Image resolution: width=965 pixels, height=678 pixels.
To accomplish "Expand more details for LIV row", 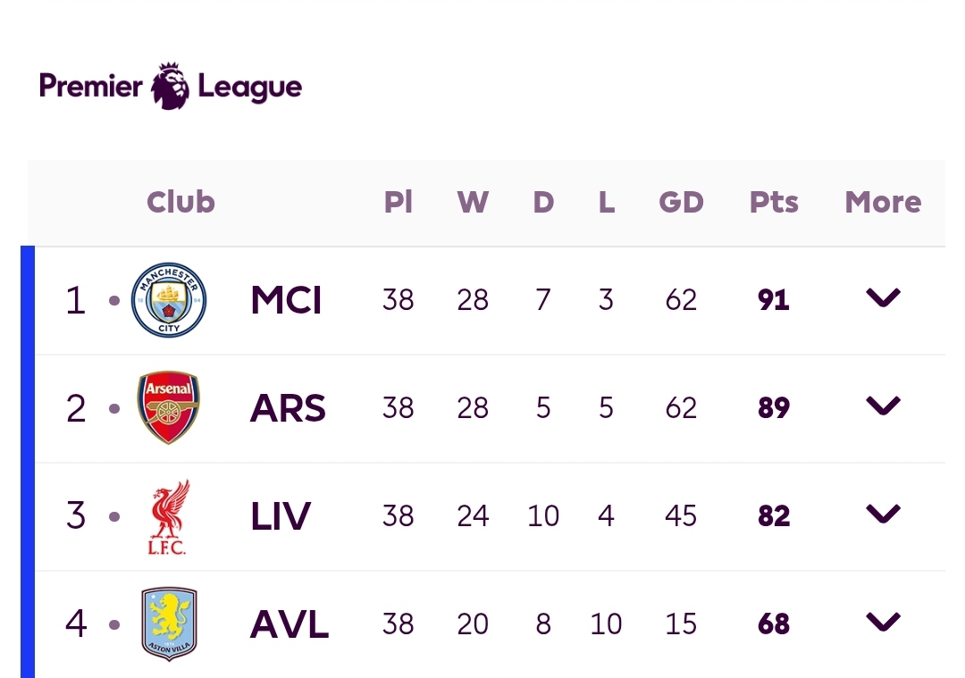I will [x=883, y=514].
